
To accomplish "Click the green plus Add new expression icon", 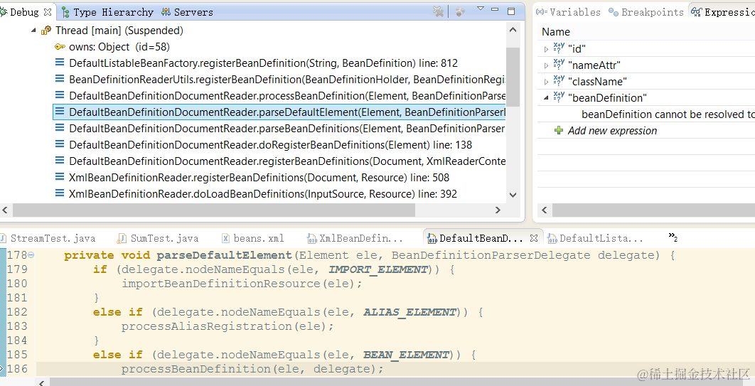I will point(559,130).
